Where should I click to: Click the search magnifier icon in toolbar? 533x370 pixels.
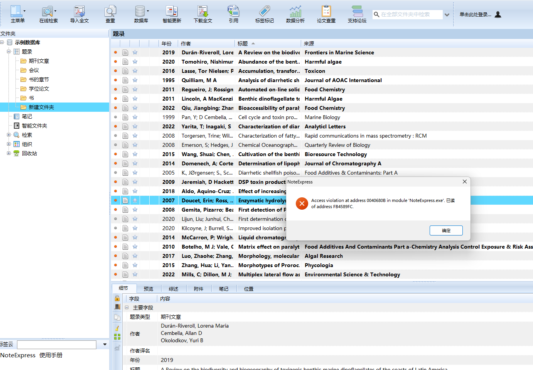pos(376,15)
